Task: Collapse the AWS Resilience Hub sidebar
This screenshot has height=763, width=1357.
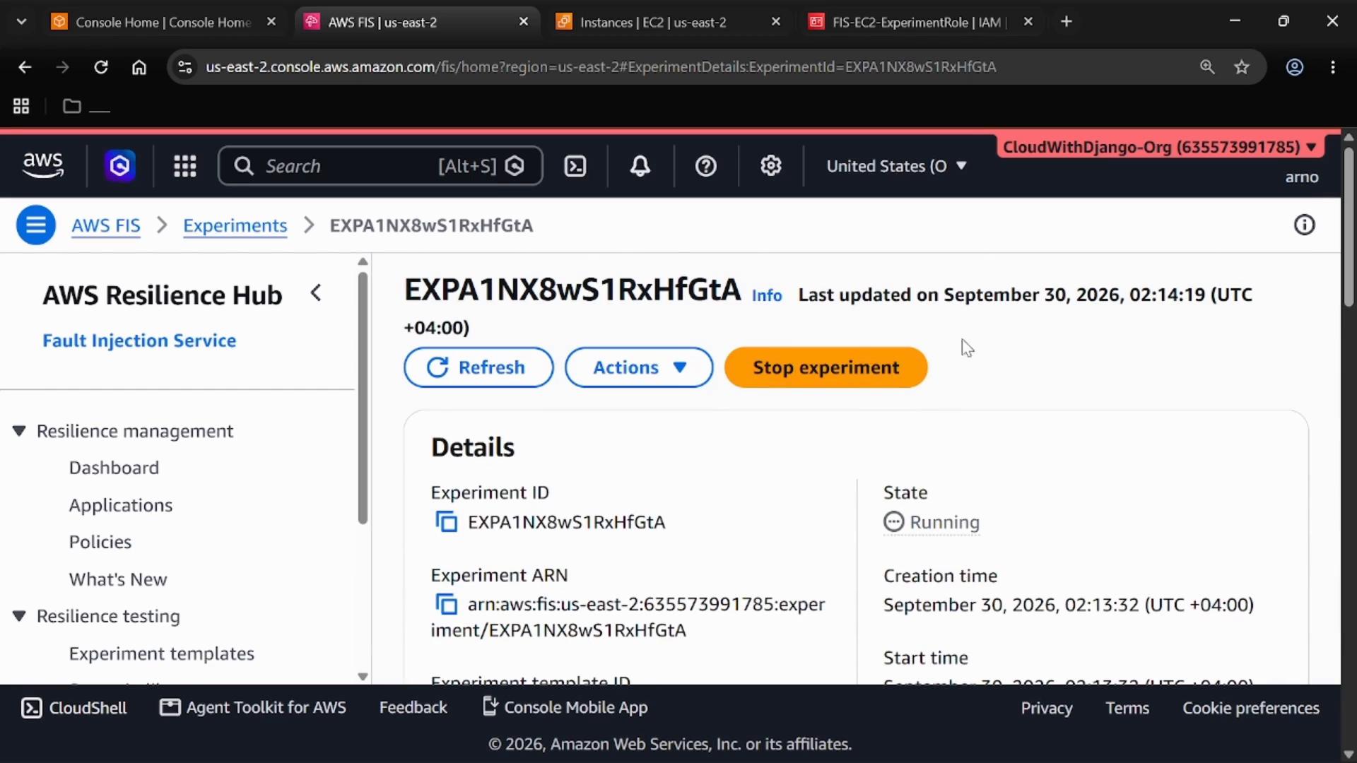Action: [316, 293]
